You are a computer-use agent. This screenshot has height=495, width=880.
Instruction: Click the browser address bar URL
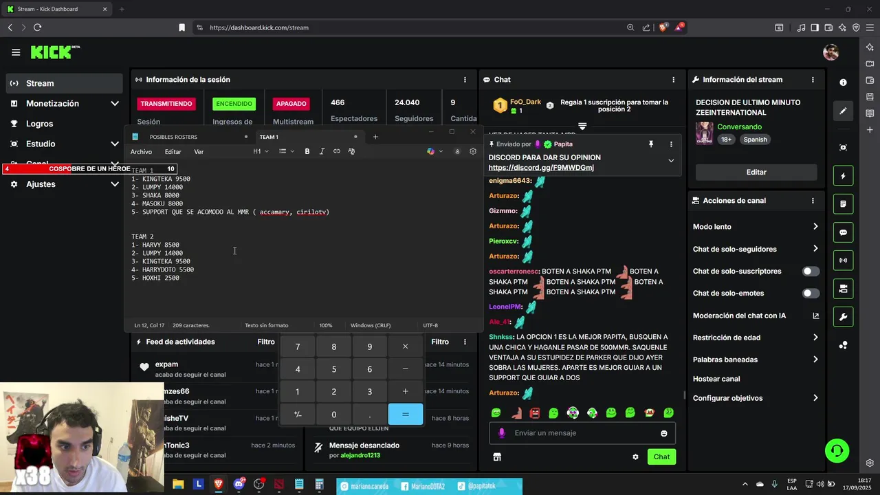259,27
